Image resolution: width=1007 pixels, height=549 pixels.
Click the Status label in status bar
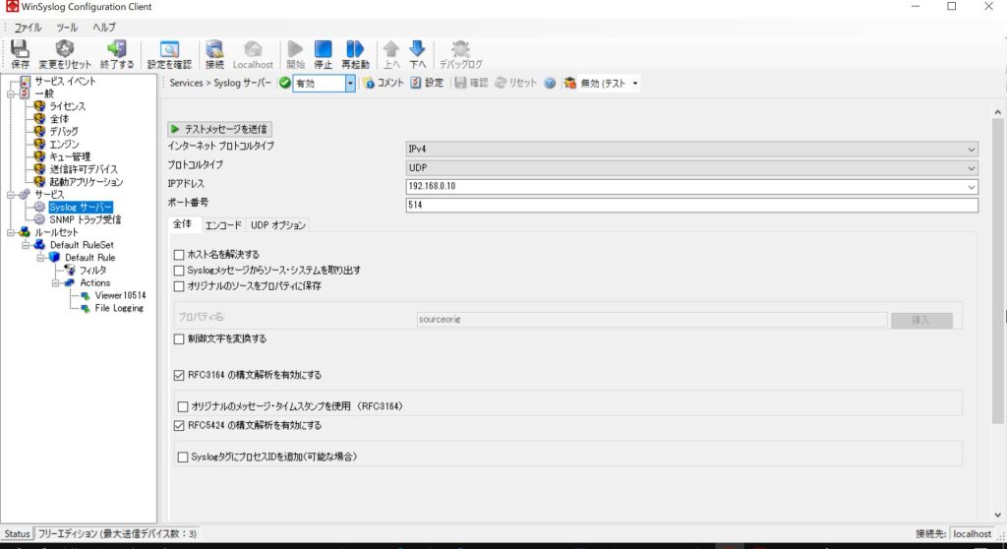pos(17,533)
